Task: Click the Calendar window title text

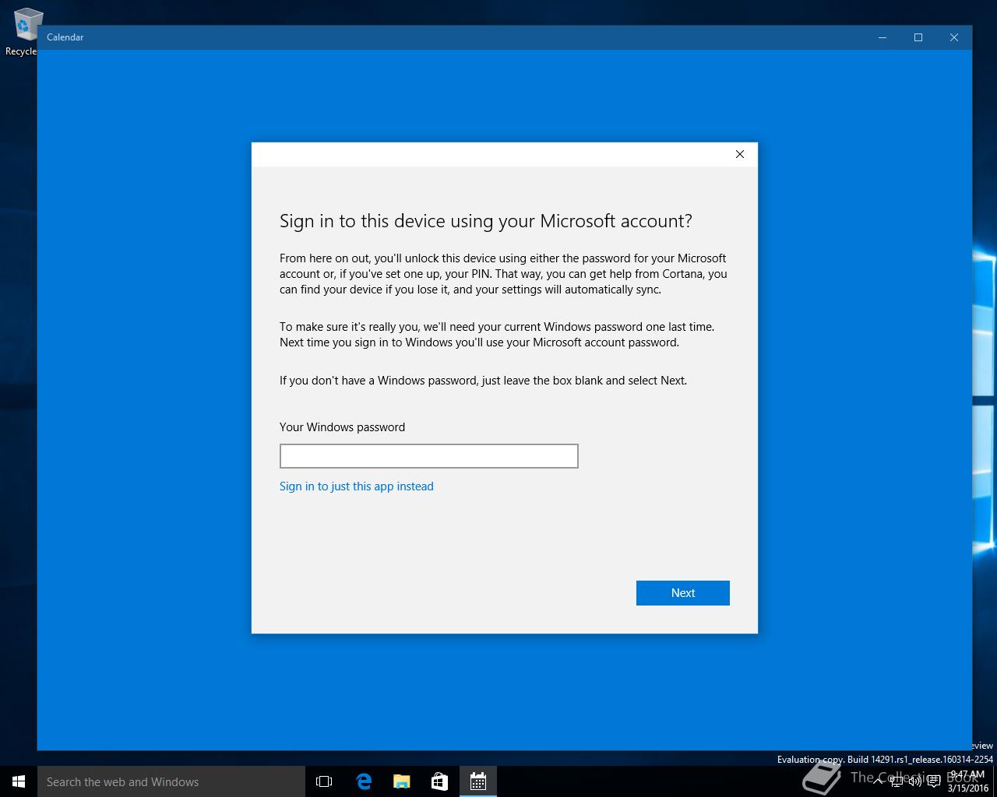Action: pos(65,37)
